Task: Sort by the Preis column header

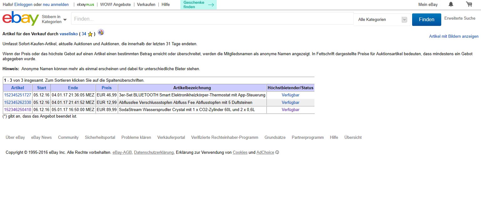Action: (107, 88)
